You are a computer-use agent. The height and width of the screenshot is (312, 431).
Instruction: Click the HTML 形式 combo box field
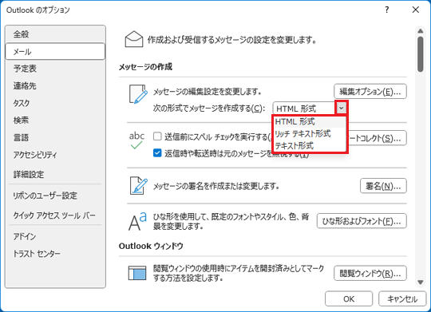304,109
